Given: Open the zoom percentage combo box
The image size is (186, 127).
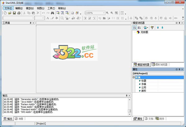Looking at the screenshot, I should point(95,13).
